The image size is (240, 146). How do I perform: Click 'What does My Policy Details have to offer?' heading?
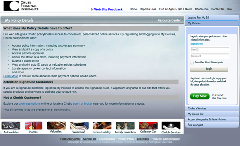tap(38, 28)
